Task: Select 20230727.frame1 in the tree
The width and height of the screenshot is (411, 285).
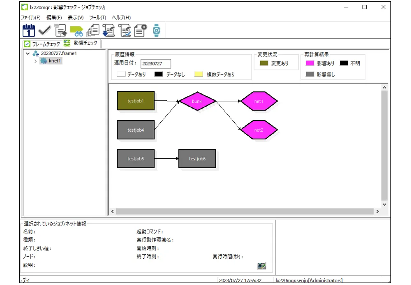Action: click(x=59, y=53)
